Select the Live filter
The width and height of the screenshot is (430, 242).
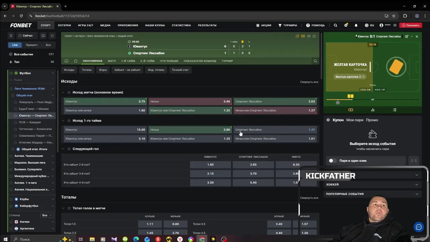(15, 45)
